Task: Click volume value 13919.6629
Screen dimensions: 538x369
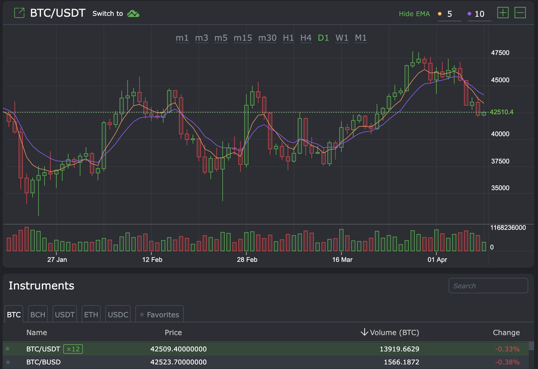Action: click(399, 349)
